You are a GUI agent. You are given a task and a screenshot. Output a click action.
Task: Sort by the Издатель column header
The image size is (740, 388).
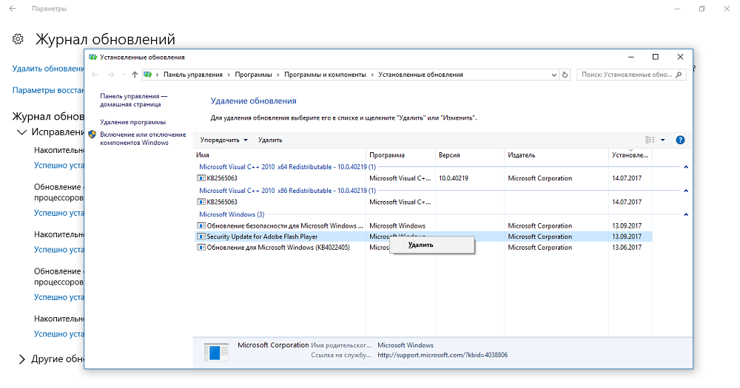(557, 155)
